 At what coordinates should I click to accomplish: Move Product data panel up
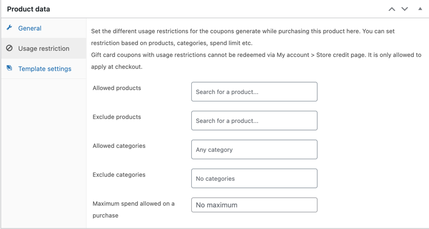click(392, 9)
